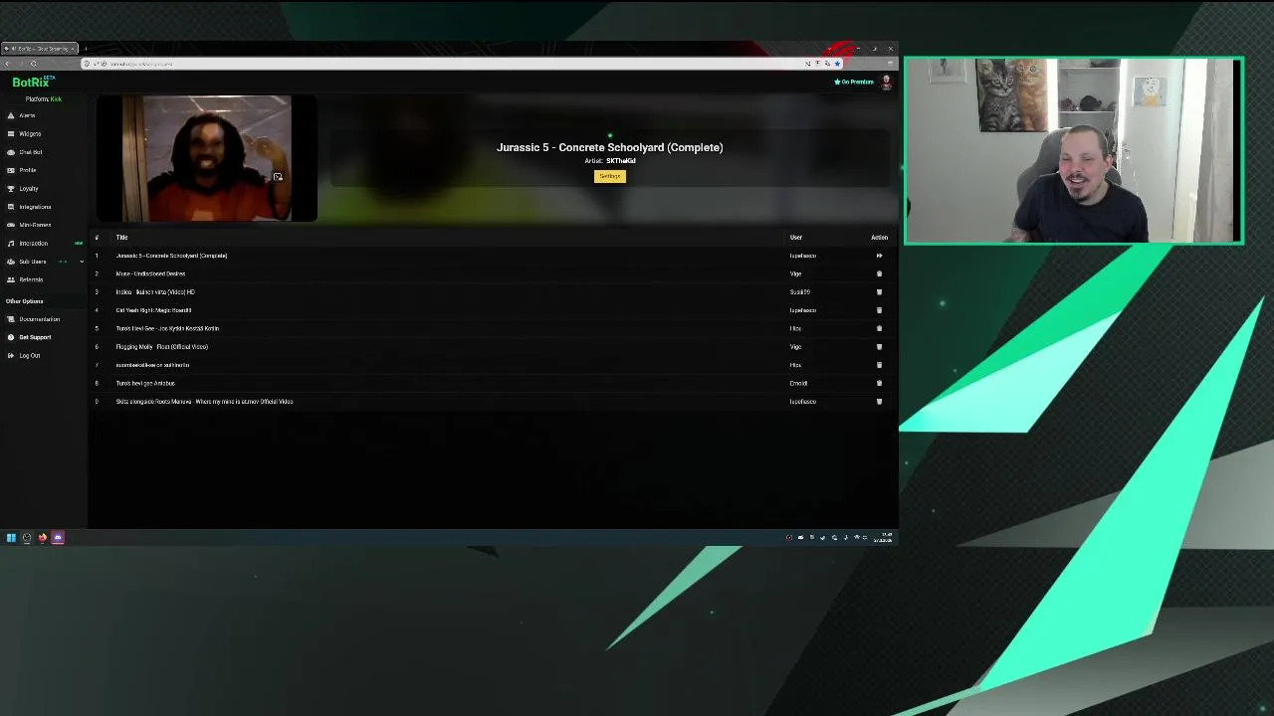Click the BotRix logo
This screenshot has width=1274, height=716.
[32, 83]
